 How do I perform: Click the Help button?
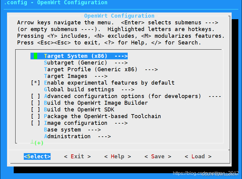coord(118,156)
